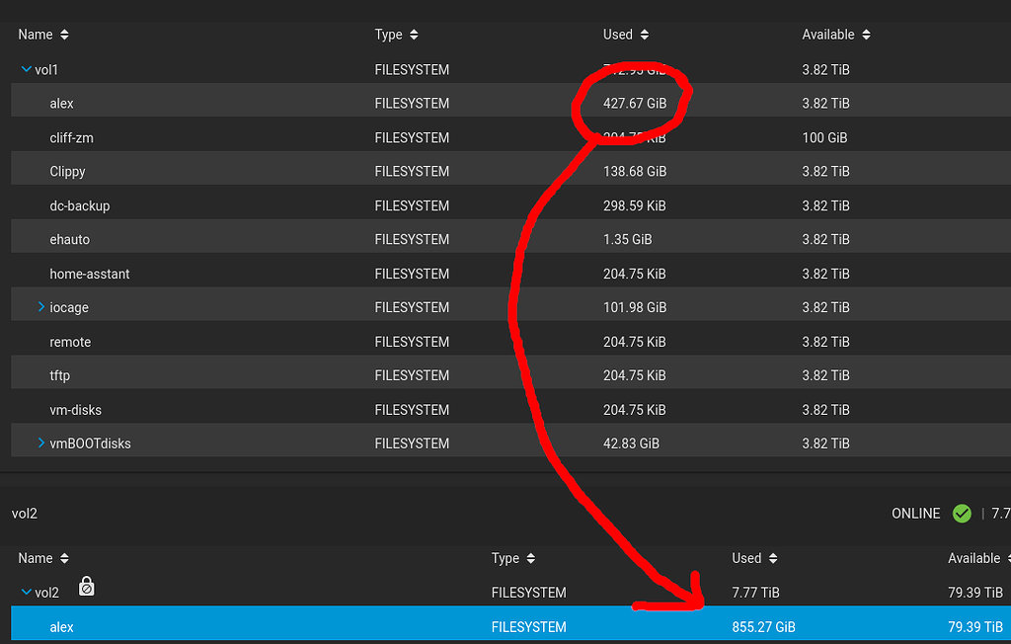Click the Type sort icon in the top table
The width and height of the screenshot is (1011, 644).
pyautogui.click(x=414, y=35)
